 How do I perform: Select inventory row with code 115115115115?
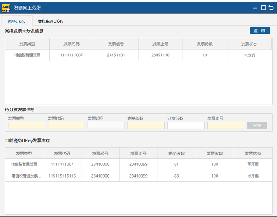(139, 176)
